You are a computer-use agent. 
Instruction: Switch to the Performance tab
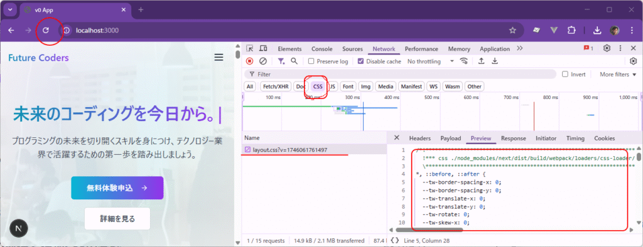pos(421,49)
